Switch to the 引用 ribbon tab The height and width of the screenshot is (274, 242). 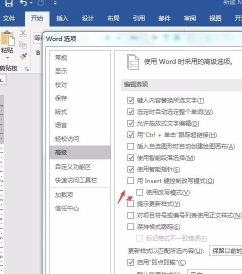(139, 18)
